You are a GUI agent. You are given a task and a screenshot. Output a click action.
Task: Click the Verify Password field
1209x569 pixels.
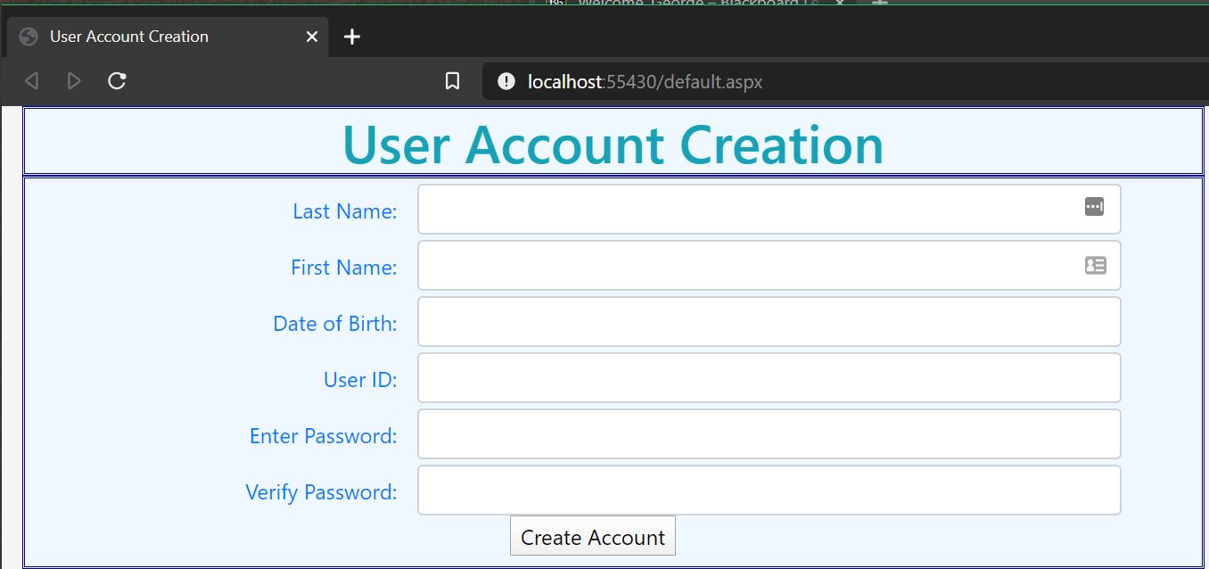pyautogui.click(x=767, y=490)
